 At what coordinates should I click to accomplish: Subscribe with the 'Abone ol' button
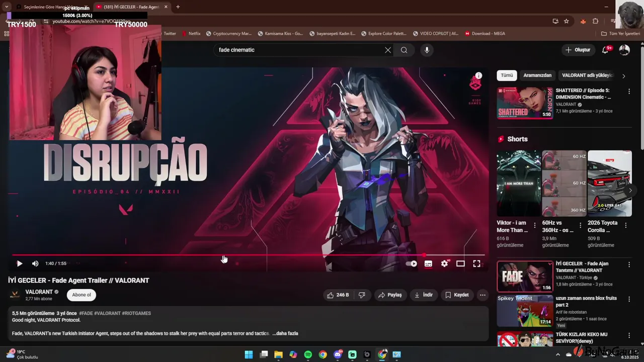[x=82, y=295]
